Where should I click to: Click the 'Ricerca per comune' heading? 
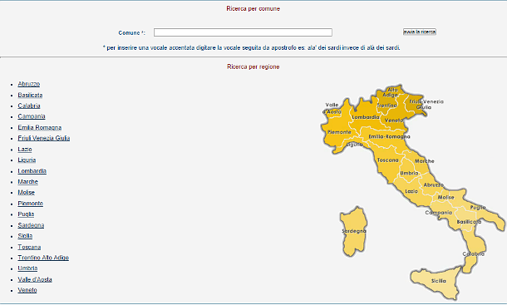point(253,9)
